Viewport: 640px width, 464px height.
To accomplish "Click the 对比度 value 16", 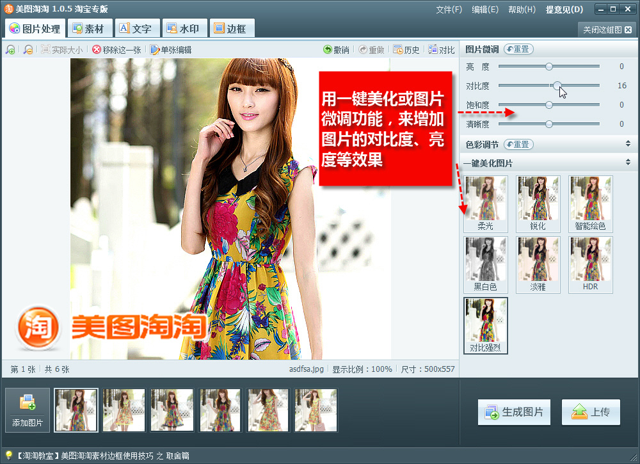I will coord(621,85).
